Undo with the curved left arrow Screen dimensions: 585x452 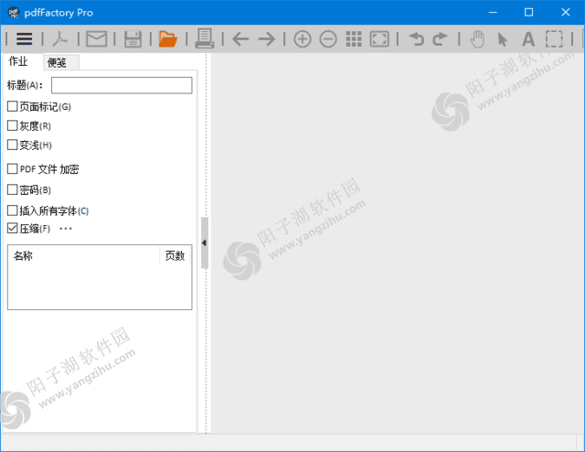click(x=417, y=38)
